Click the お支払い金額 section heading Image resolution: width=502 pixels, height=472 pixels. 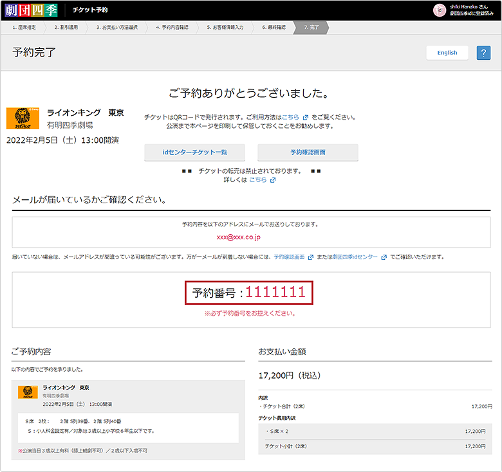tap(283, 352)
